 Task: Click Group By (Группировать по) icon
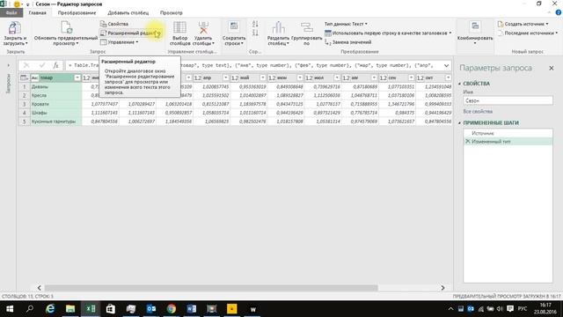point(307,27)
